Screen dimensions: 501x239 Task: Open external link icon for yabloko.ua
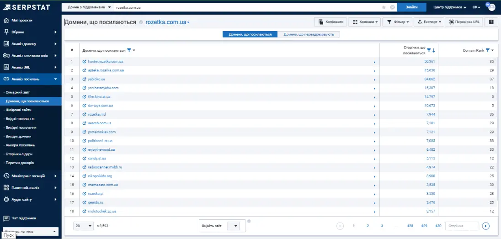(x=85, y=79)
